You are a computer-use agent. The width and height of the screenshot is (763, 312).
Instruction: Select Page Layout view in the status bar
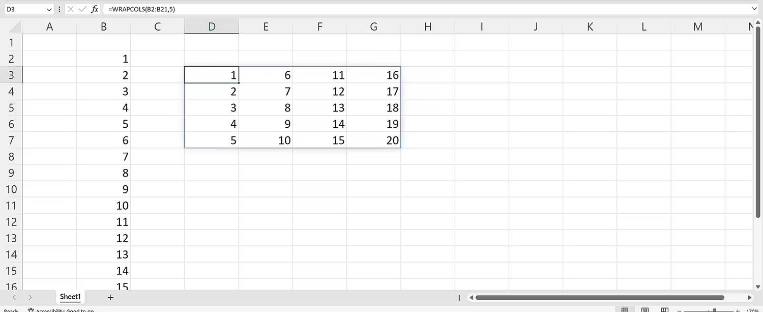(645, 309)
